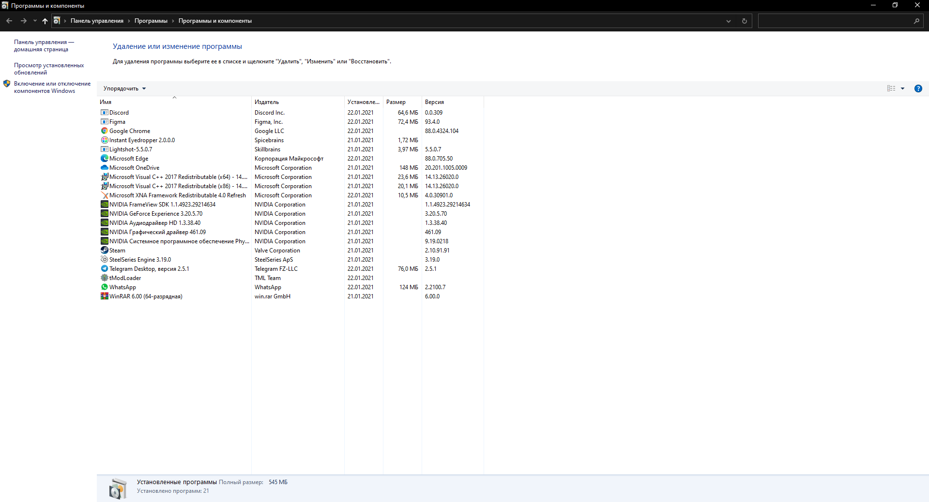Click the WhatsApp icon
This screenshot has width=929, height=502.
click(x=104, y=287)
